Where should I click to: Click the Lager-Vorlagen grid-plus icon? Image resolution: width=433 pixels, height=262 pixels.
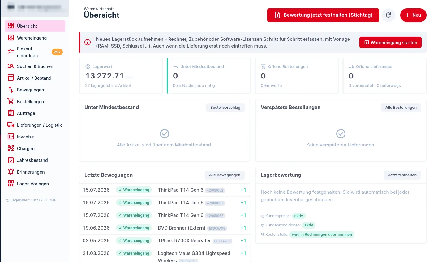tap(11, 184)
